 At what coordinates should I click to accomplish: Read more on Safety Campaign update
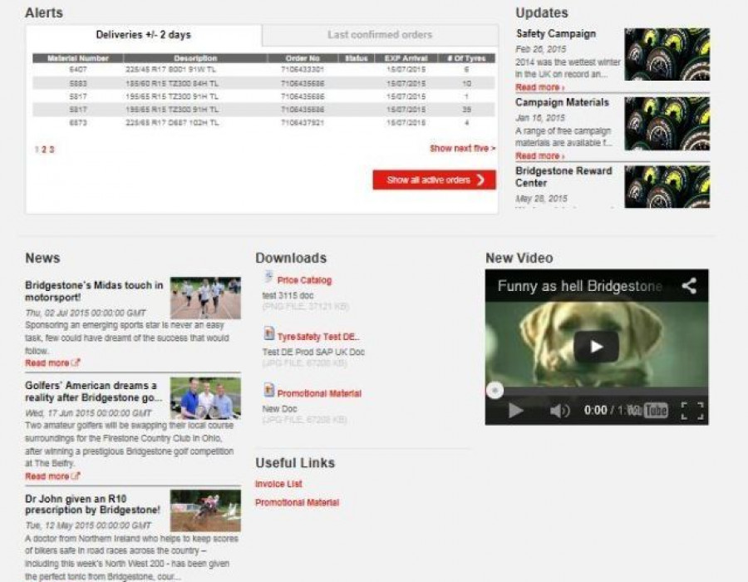(x=540, y=87)
